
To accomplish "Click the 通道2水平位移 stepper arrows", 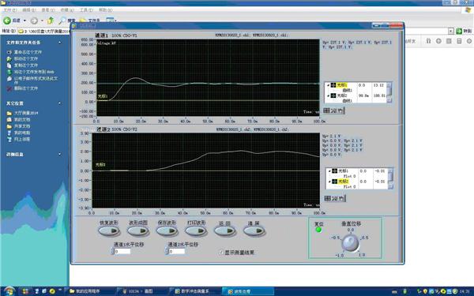I will click(167, 251).
